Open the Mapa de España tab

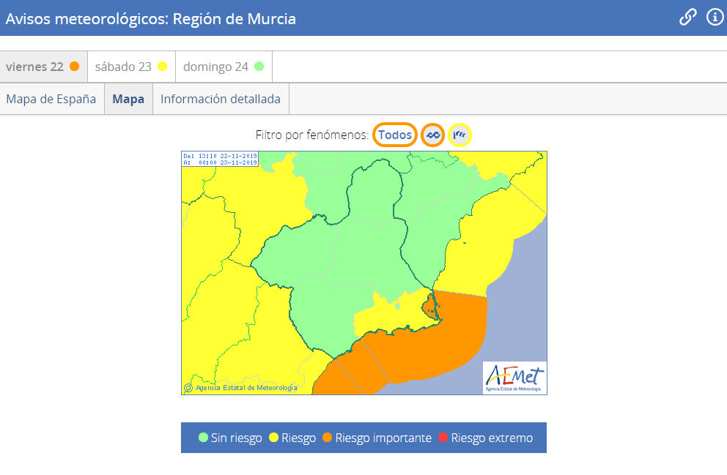(x=51, y=99)
